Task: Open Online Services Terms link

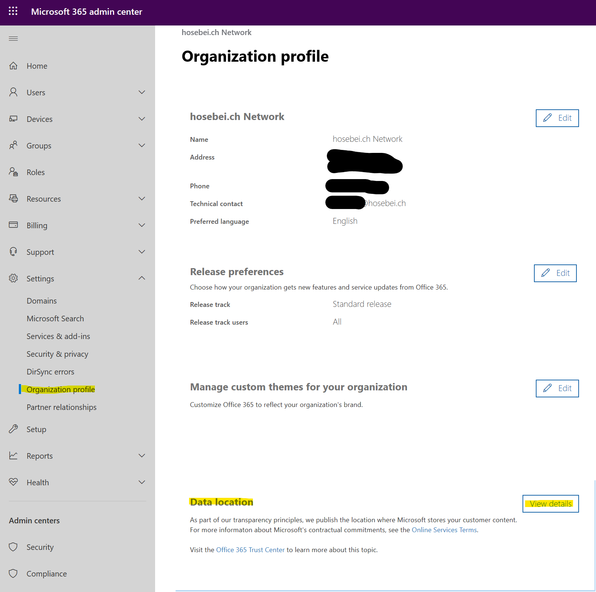Action: click(x=444, y=530)
